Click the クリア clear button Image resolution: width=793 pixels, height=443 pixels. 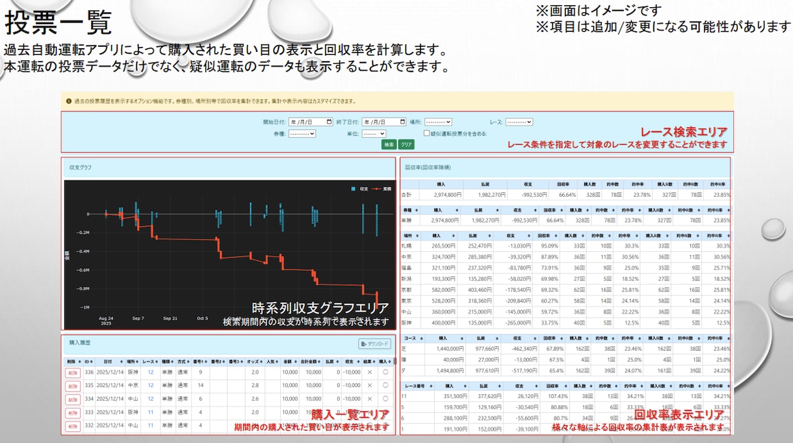coord(406,144)
